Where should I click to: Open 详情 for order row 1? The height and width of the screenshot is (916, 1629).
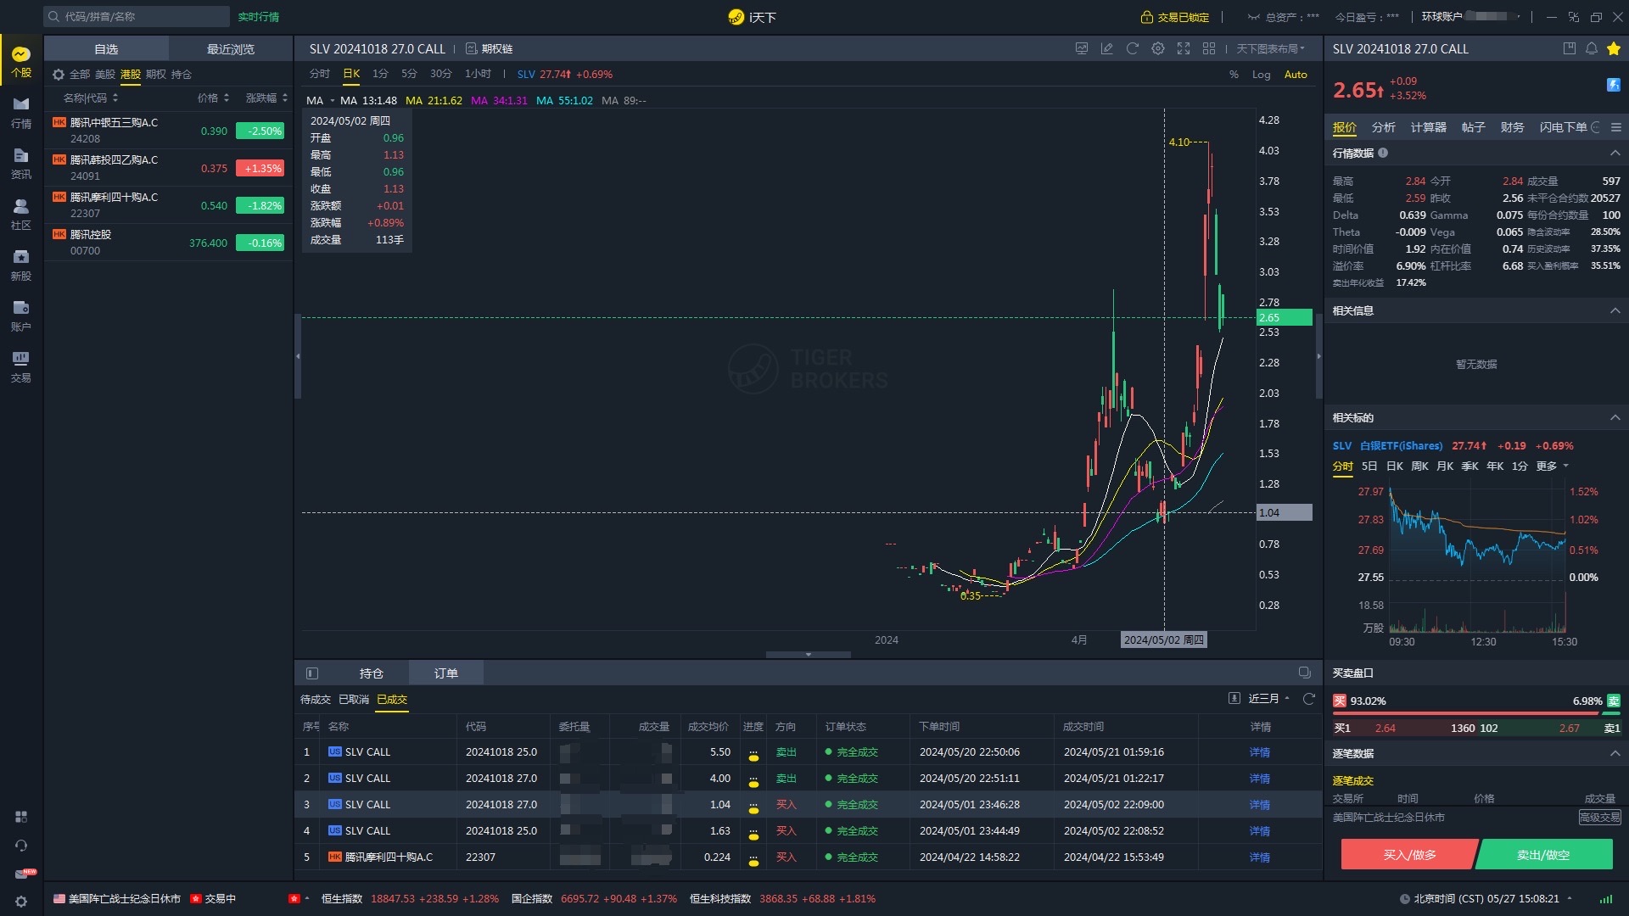[x=1260, y=752]
